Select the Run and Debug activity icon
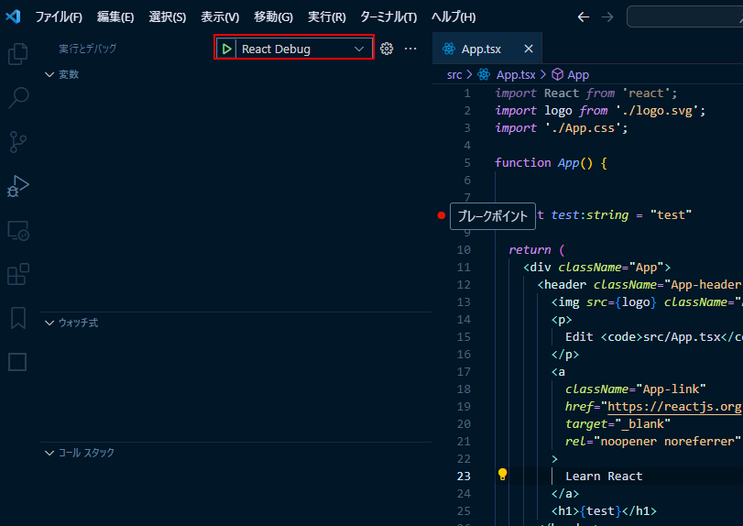The image size is (743, 526). coord(18,186)
